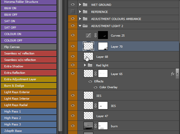Click the Red light group folder icon

(90, 65)
